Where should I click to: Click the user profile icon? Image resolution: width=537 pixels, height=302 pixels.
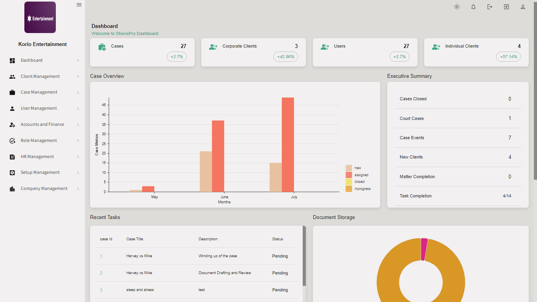[523, 7]
